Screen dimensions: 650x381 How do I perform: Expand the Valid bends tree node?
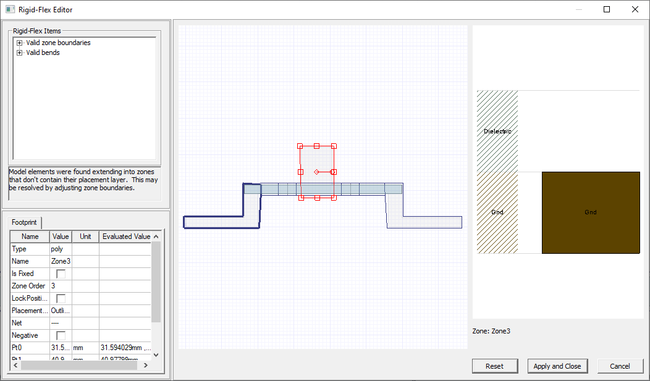click(x=19, y=52)
